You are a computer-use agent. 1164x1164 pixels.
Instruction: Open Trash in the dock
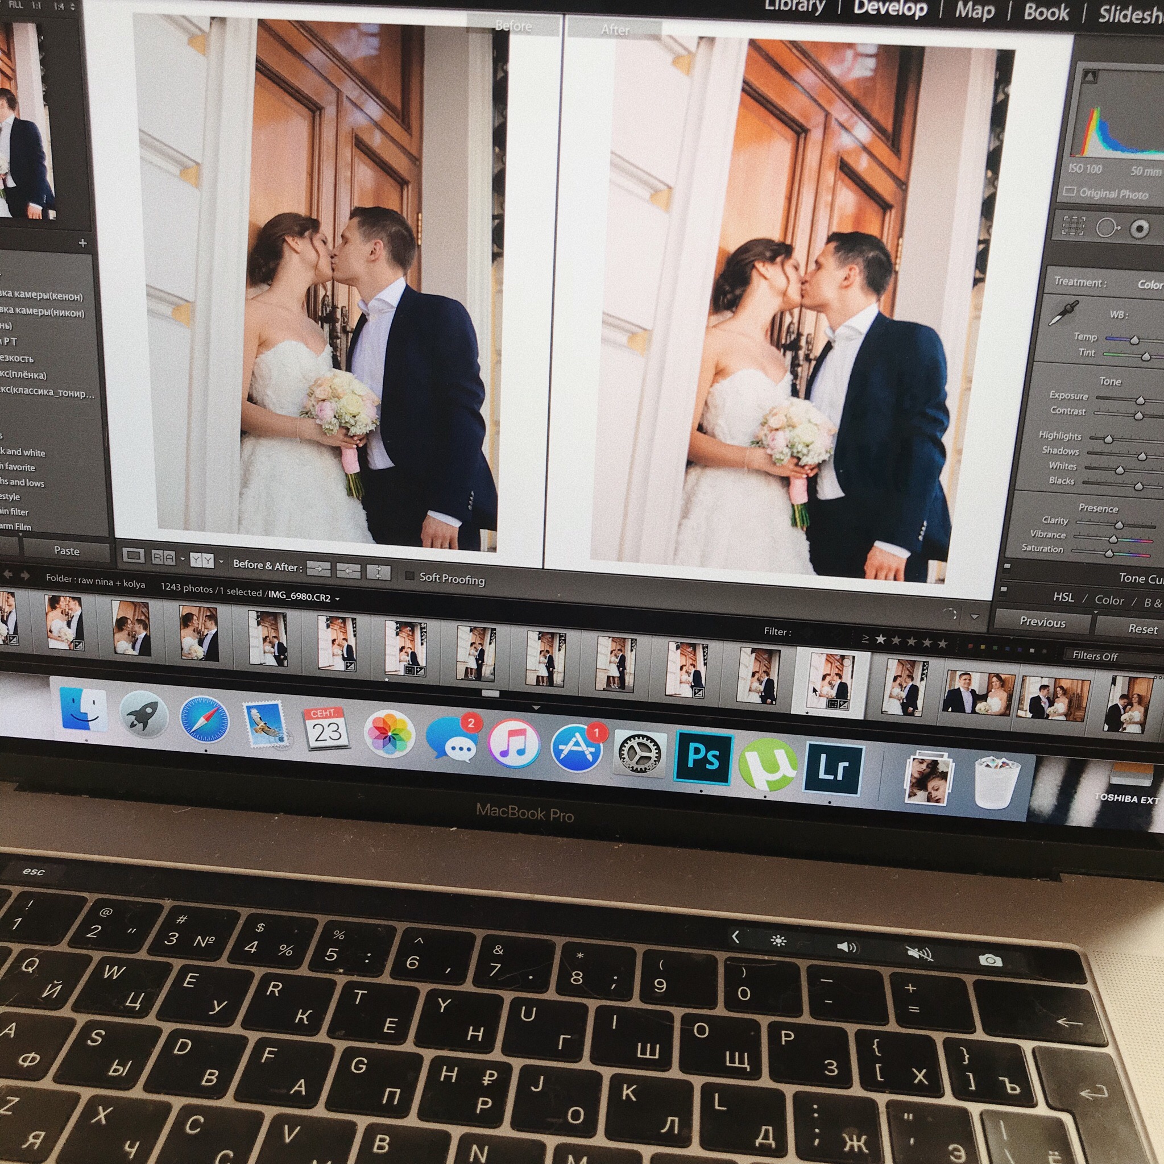point(996,782)
